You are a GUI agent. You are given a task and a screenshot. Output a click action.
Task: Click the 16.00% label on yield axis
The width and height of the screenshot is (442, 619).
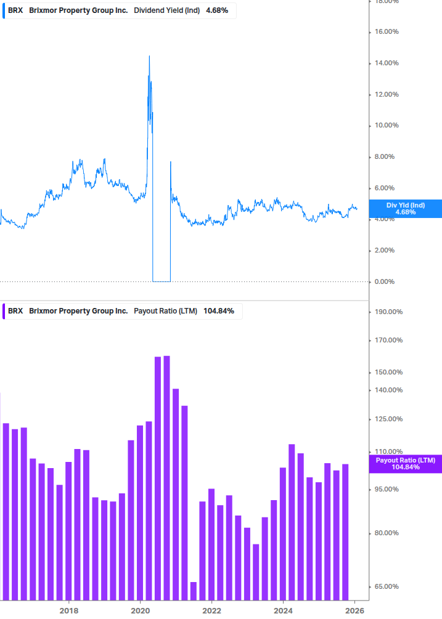click(387, 31)
